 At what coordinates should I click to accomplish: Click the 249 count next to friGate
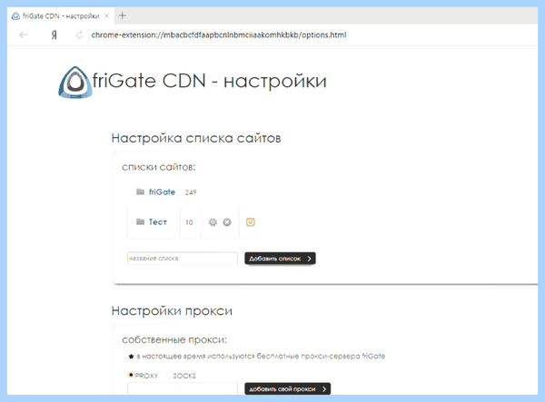(x=191, y=192)
